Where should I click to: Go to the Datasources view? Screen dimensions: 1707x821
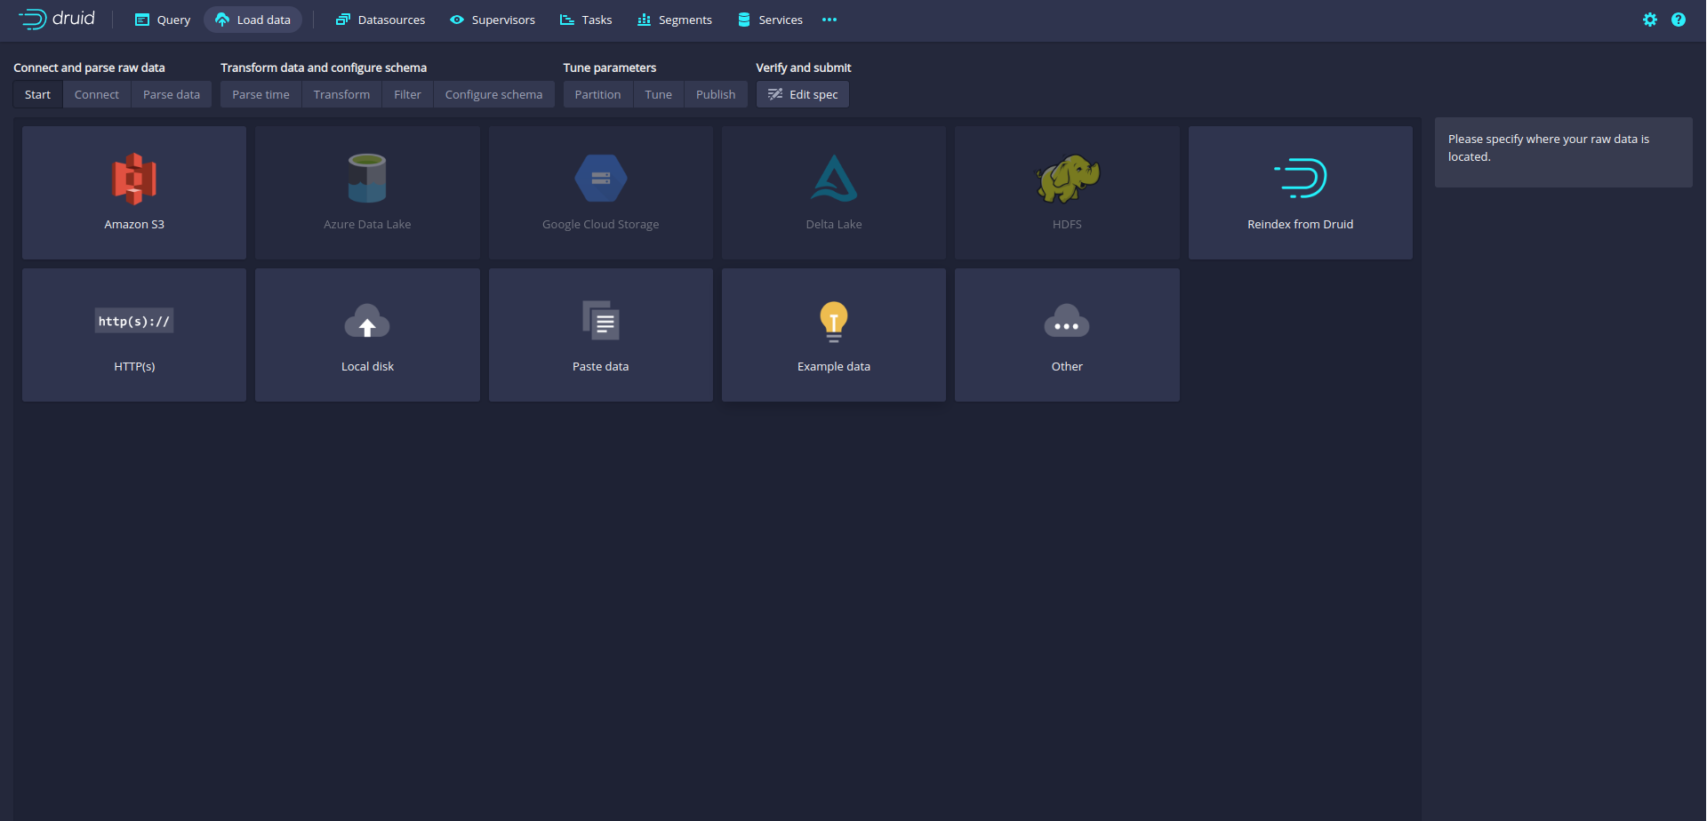coord(381,20)
